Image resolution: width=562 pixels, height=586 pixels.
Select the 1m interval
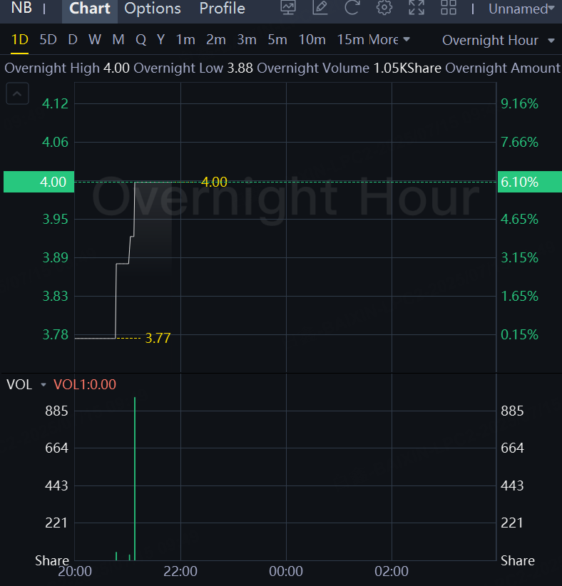point(185,40)
